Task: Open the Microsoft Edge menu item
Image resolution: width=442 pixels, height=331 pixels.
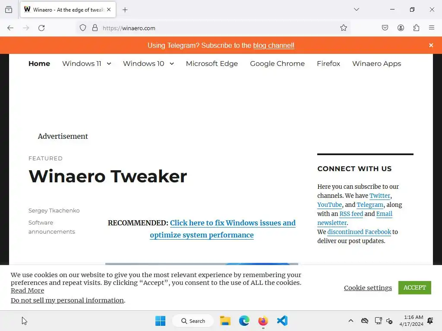Action: [212, 64]
